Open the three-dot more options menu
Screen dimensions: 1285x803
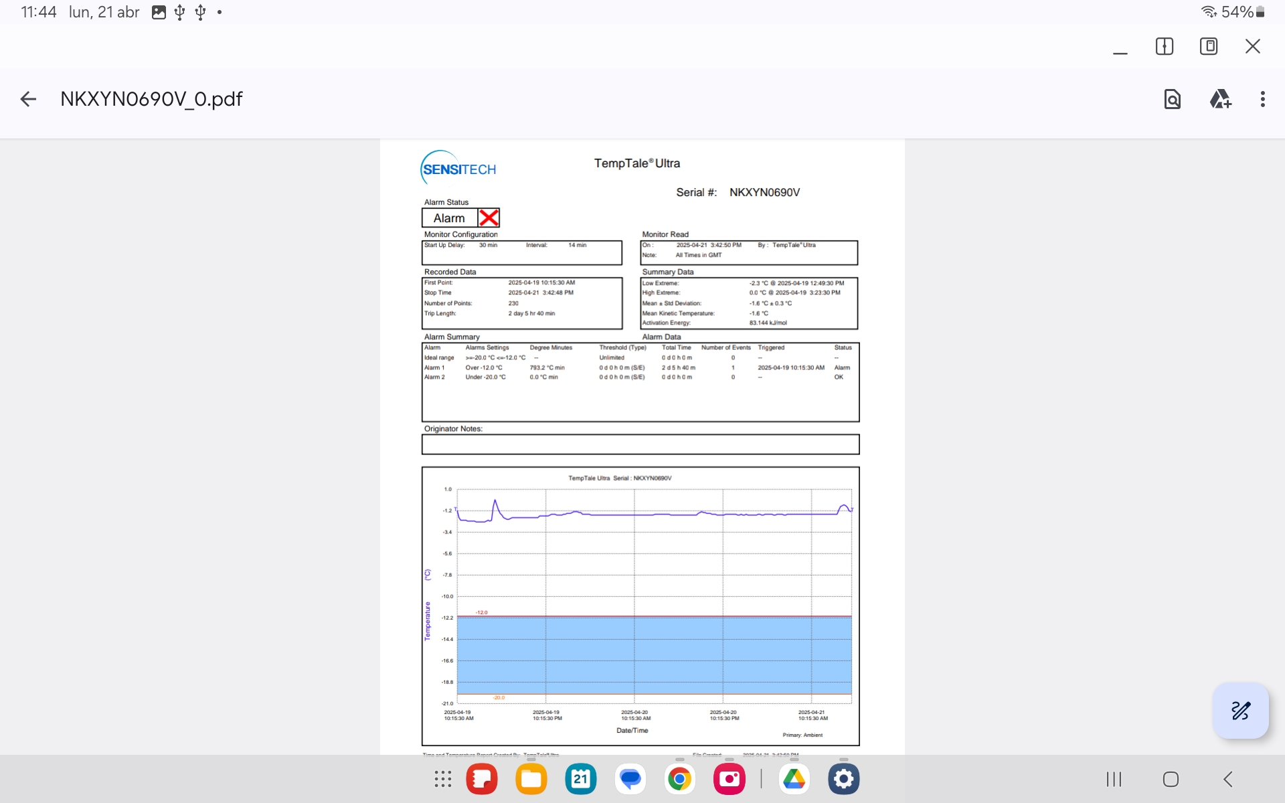(1262, 99)
